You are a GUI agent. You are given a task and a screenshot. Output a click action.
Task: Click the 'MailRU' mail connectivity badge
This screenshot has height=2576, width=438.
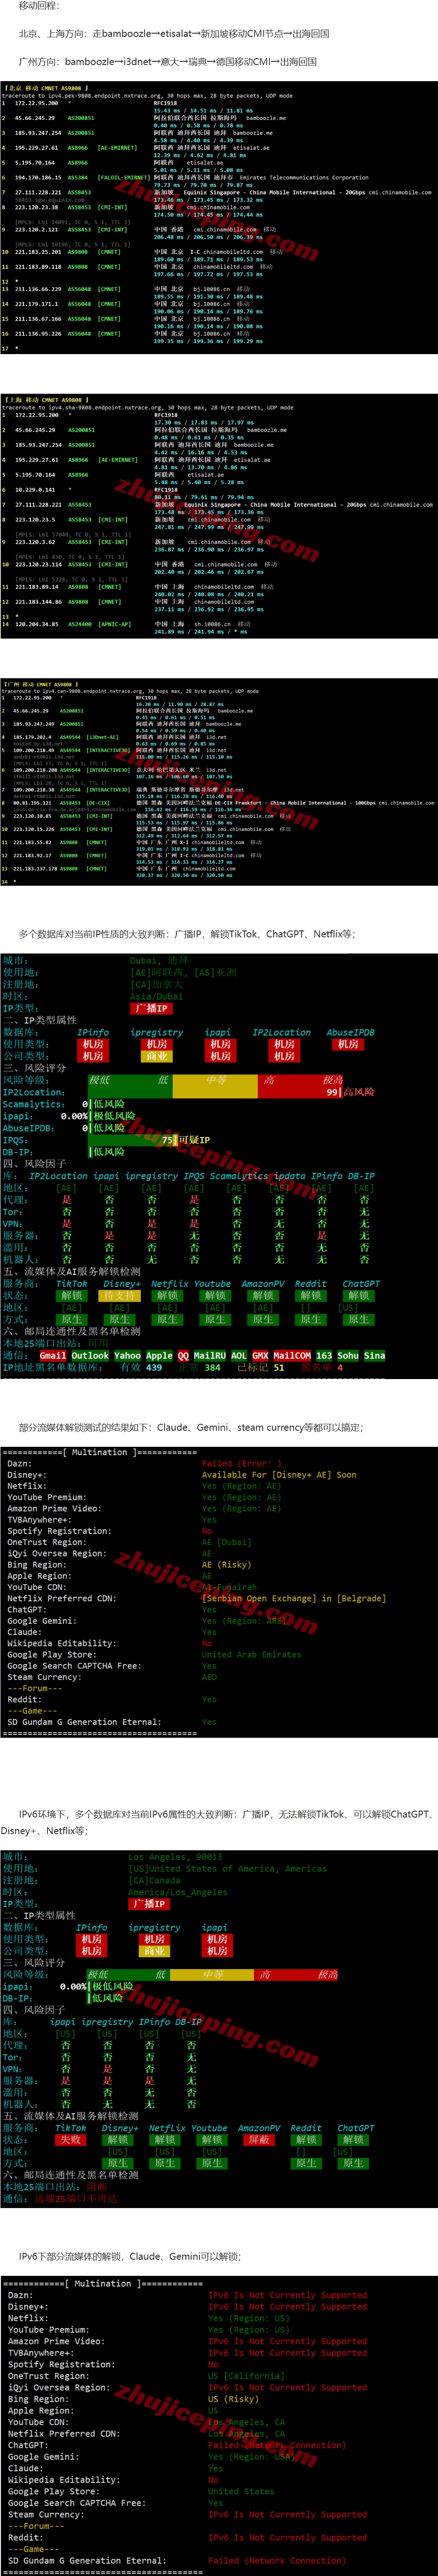[209, 1355]
